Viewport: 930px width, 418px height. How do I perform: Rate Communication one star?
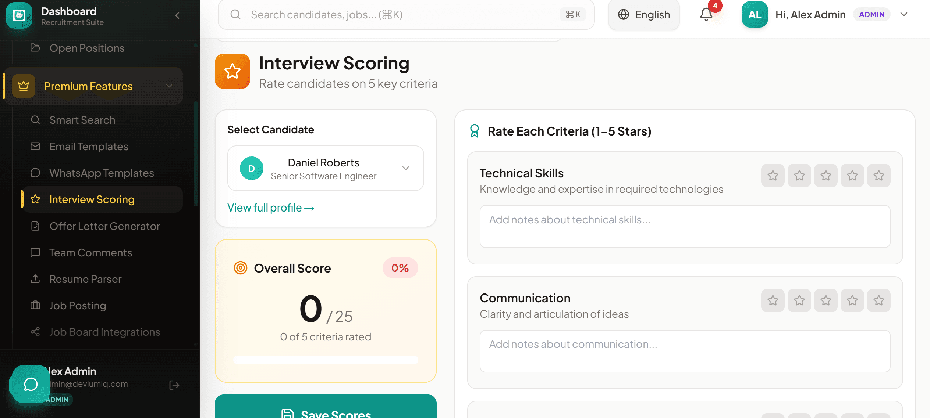pos(773,300)
